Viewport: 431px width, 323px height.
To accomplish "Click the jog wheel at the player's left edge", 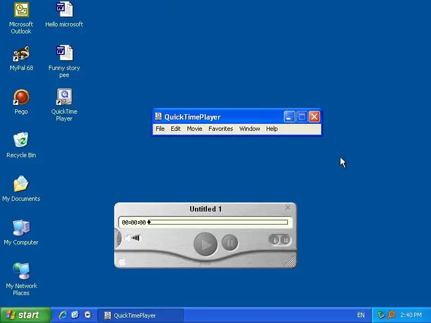I will 119,238.
